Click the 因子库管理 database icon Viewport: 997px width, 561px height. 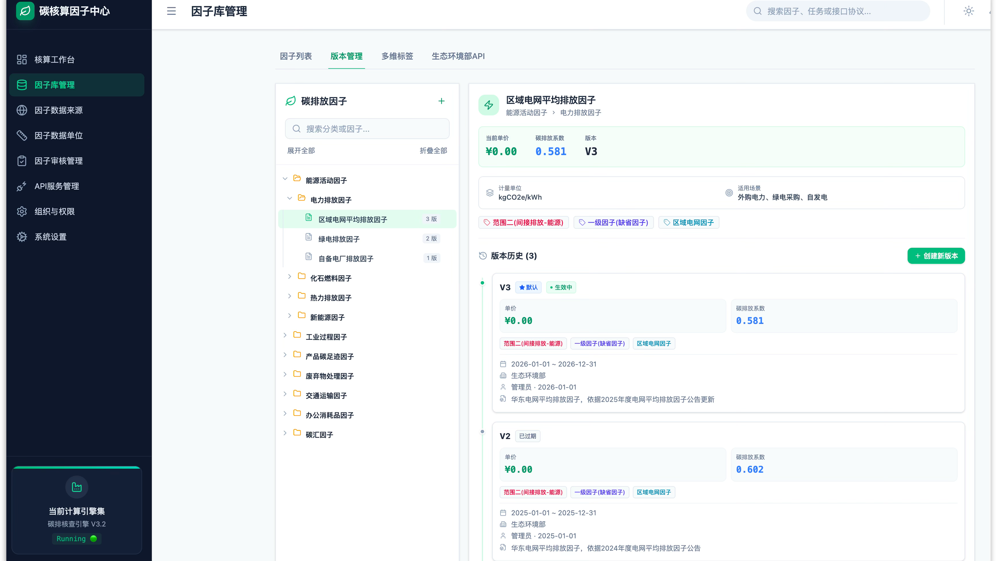click(22, 85)
